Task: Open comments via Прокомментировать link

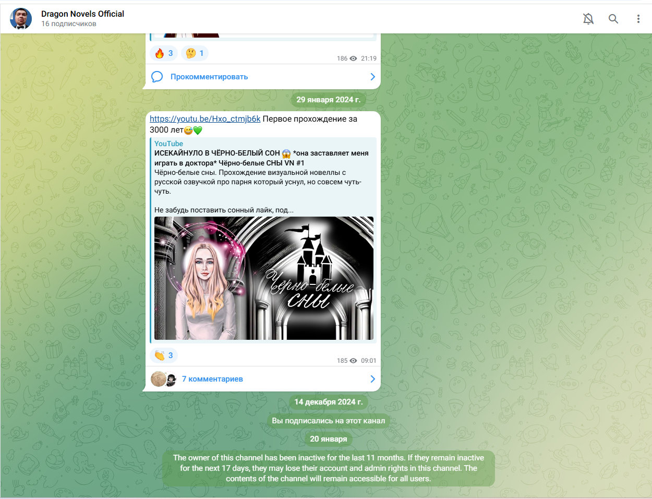Action: pos(209,77)
